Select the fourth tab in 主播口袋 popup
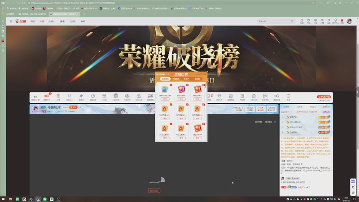The height and width of the screenshot is (202, 359). point(197,79)
